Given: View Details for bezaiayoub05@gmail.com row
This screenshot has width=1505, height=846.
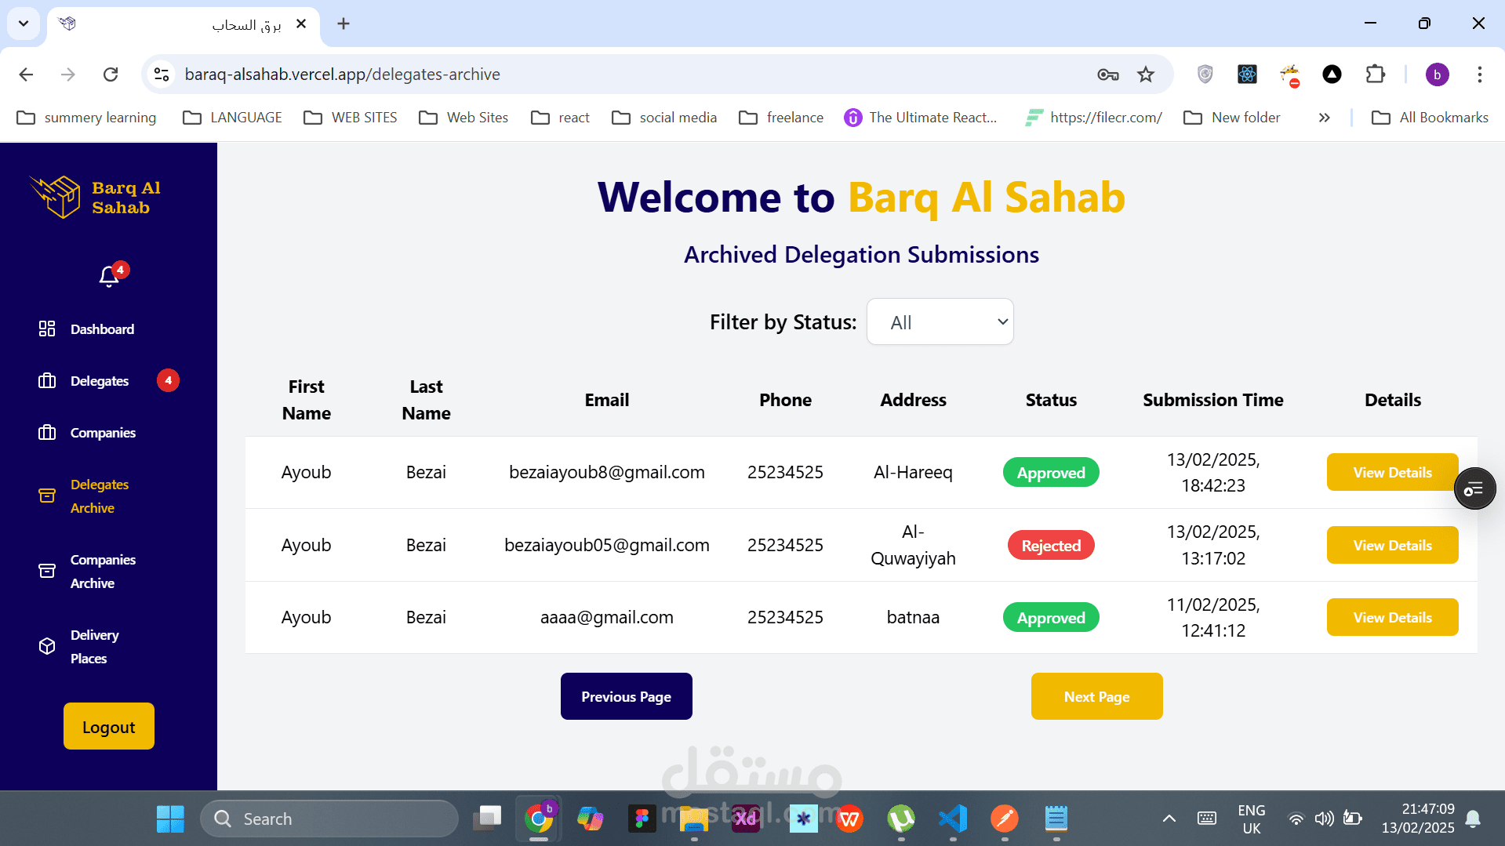Looking at the screenshot, I should pyautogui.click(x=1392, y=545).
